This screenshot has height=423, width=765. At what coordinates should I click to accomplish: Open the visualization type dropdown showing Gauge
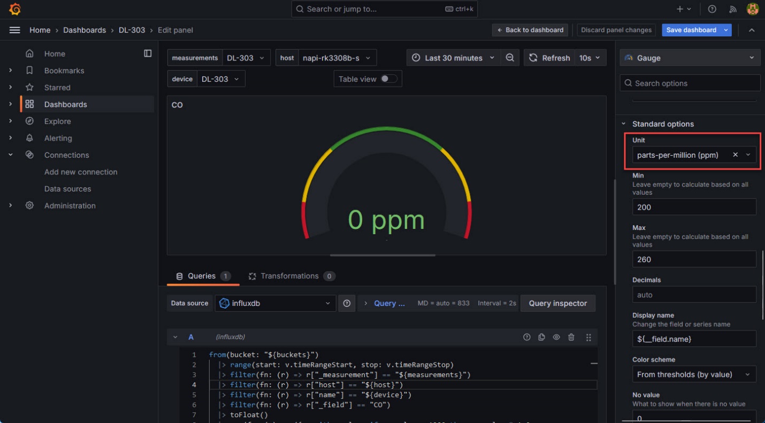click(x=690, y=57)
